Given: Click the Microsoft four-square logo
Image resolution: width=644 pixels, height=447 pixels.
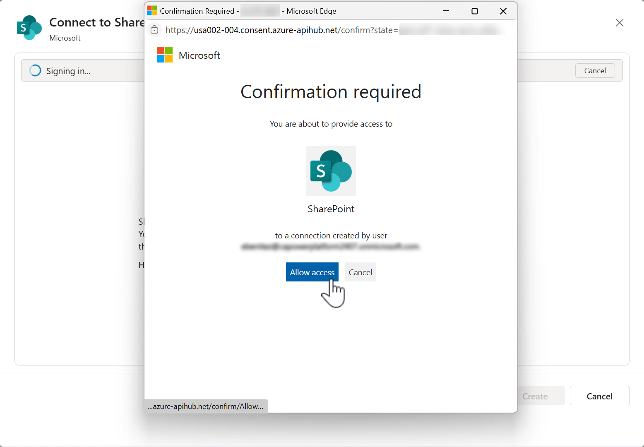Looking at the screenshot, I should (x=164, y=54).
